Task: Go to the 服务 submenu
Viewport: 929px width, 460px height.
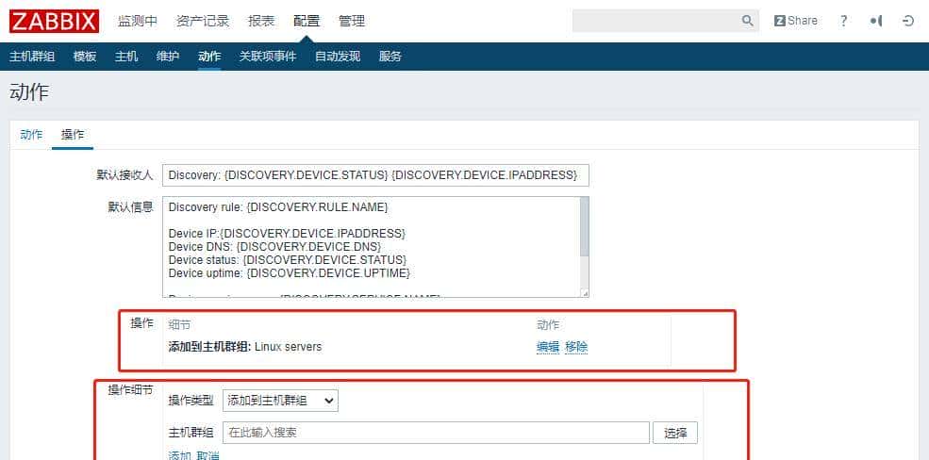Action: (x=390, y=57)
